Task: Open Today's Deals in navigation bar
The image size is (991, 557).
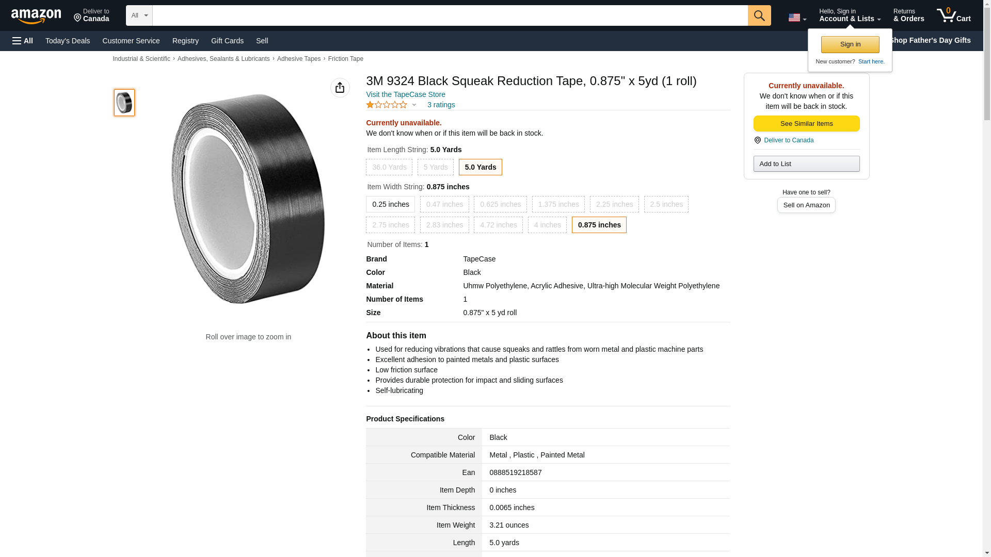Action: pos(68,41)
